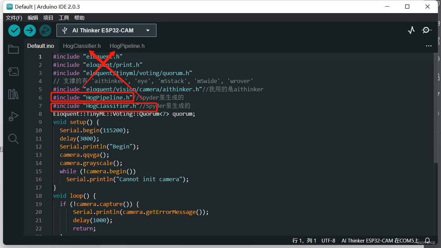Click the line with HogClassifier.h include
This screenshot has height=248, width=441.
(122, 106)
